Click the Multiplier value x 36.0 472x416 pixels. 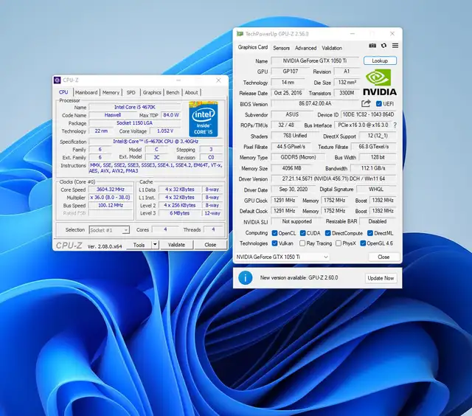click(111, 198)
